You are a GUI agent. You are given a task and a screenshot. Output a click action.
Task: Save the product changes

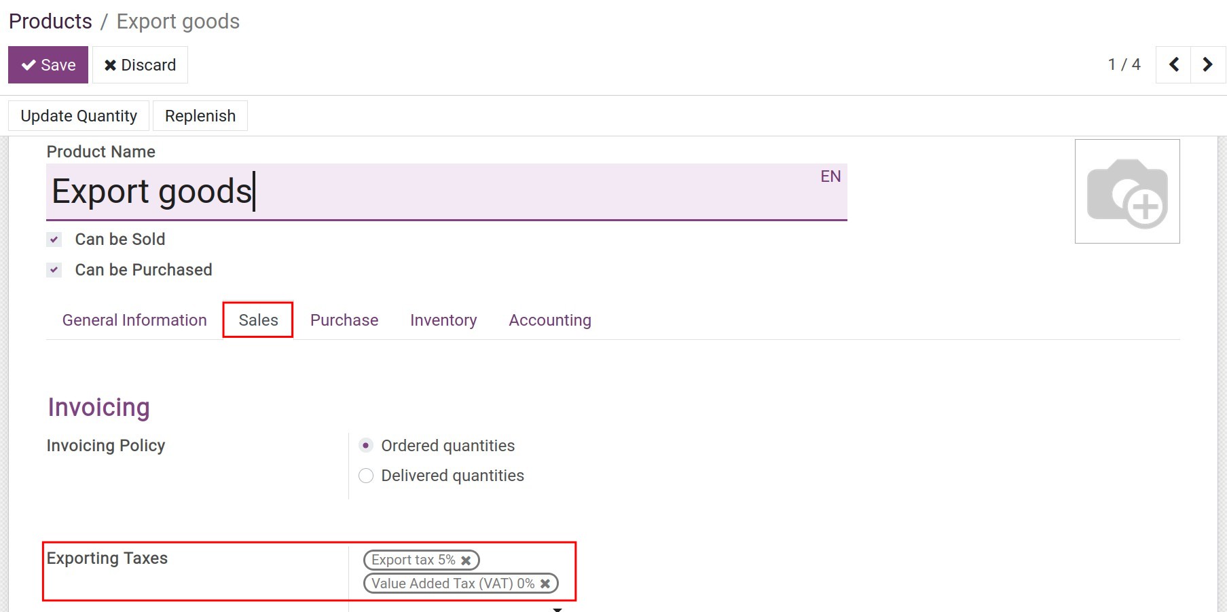coord(48,64)
